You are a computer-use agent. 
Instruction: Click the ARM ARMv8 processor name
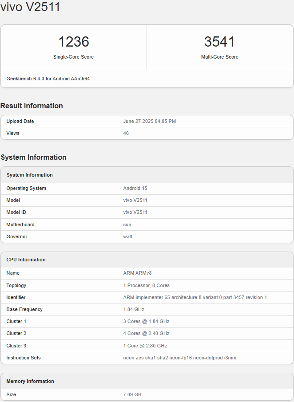137,273
